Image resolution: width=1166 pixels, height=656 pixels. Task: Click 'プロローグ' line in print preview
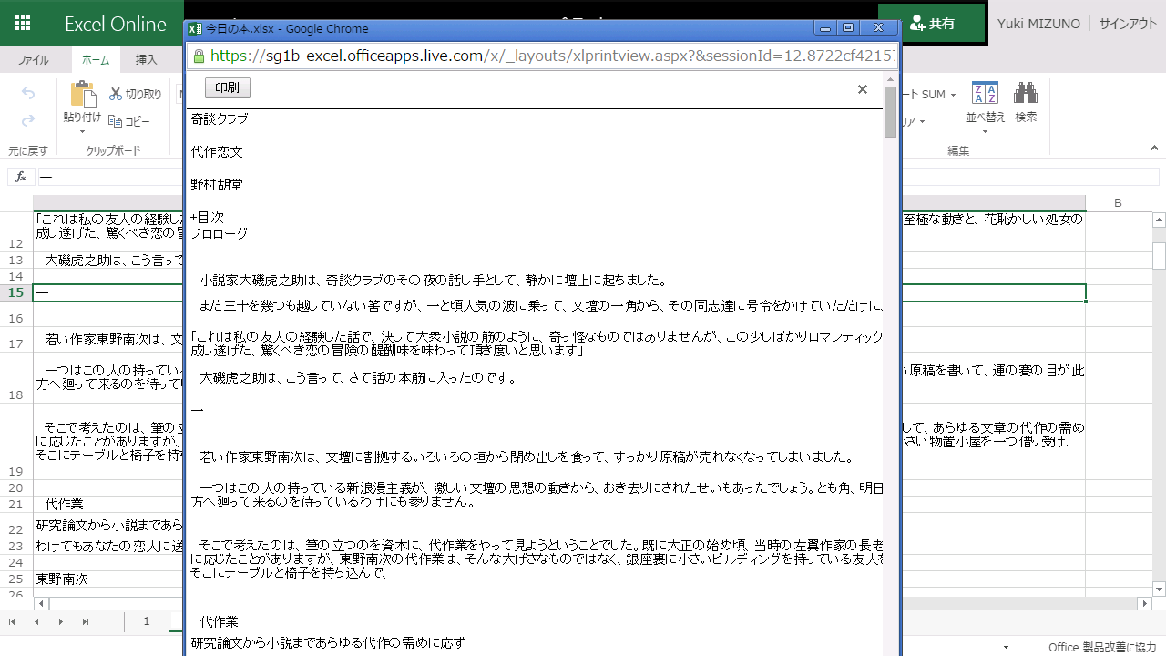[x=219, y=234]
